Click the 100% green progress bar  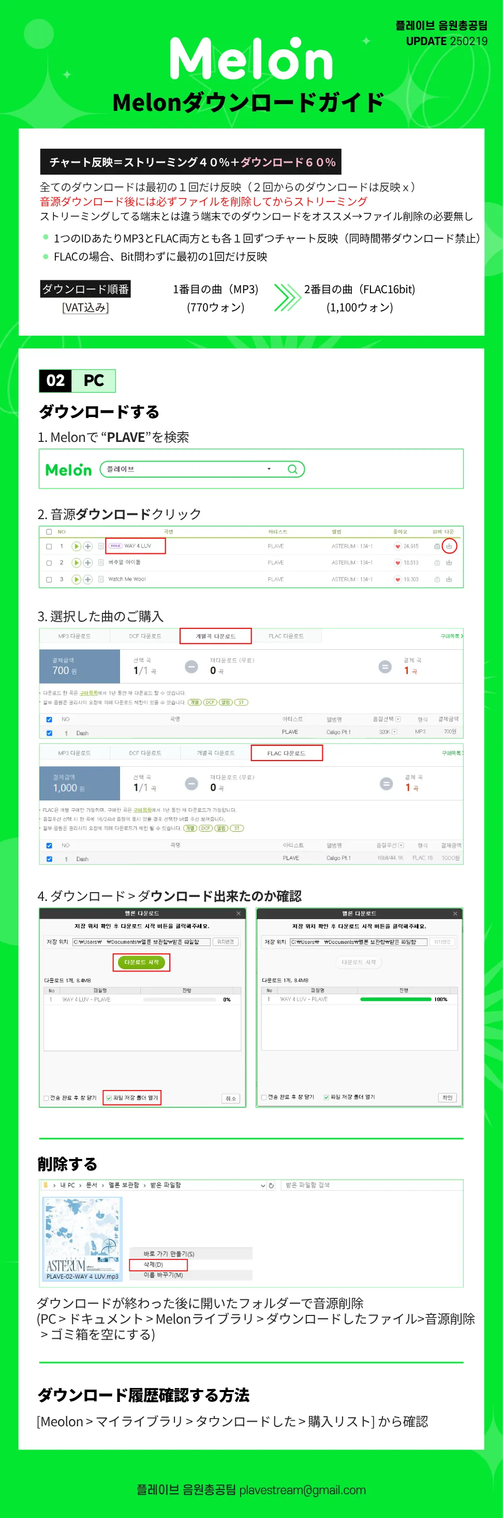(x=395, y=999)
